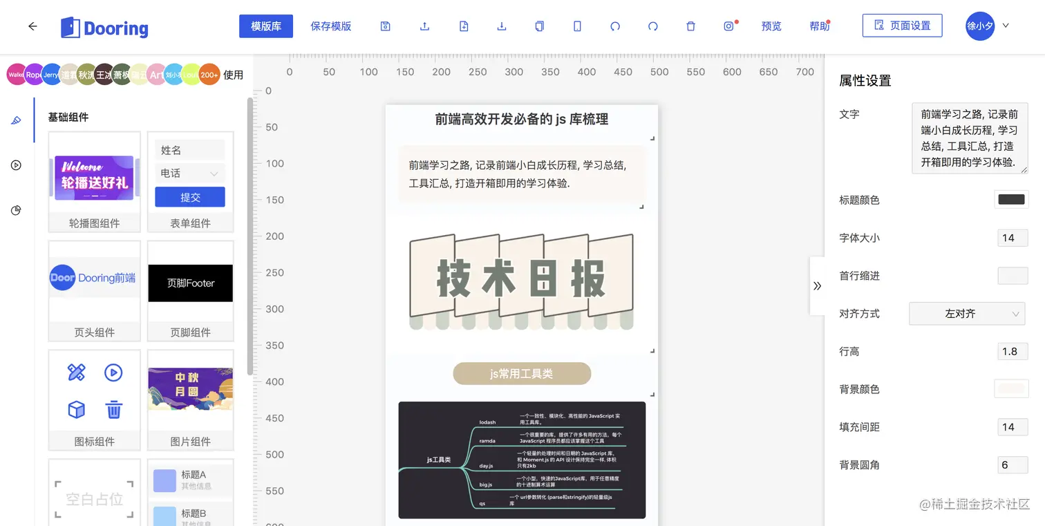Click the pink Art avatar
The image size is (1045, 526).
point(157,75)
